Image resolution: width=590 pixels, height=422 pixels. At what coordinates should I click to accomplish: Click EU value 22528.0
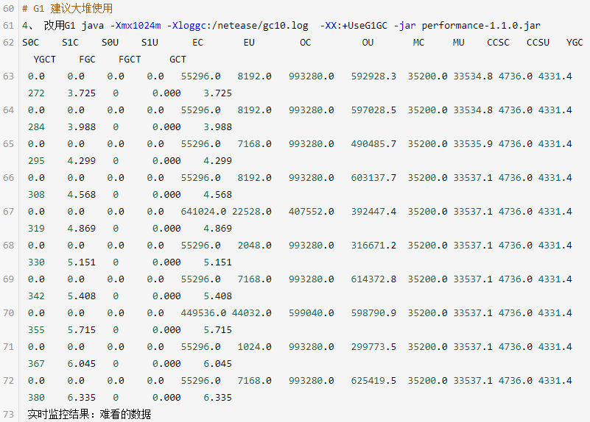(x=252, y=211)
